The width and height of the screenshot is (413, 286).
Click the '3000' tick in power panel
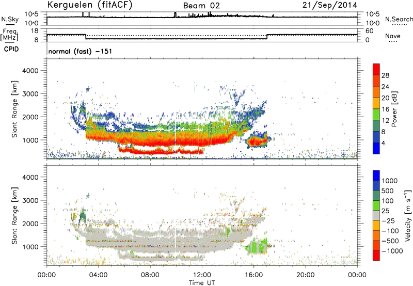tap(30, 94)
